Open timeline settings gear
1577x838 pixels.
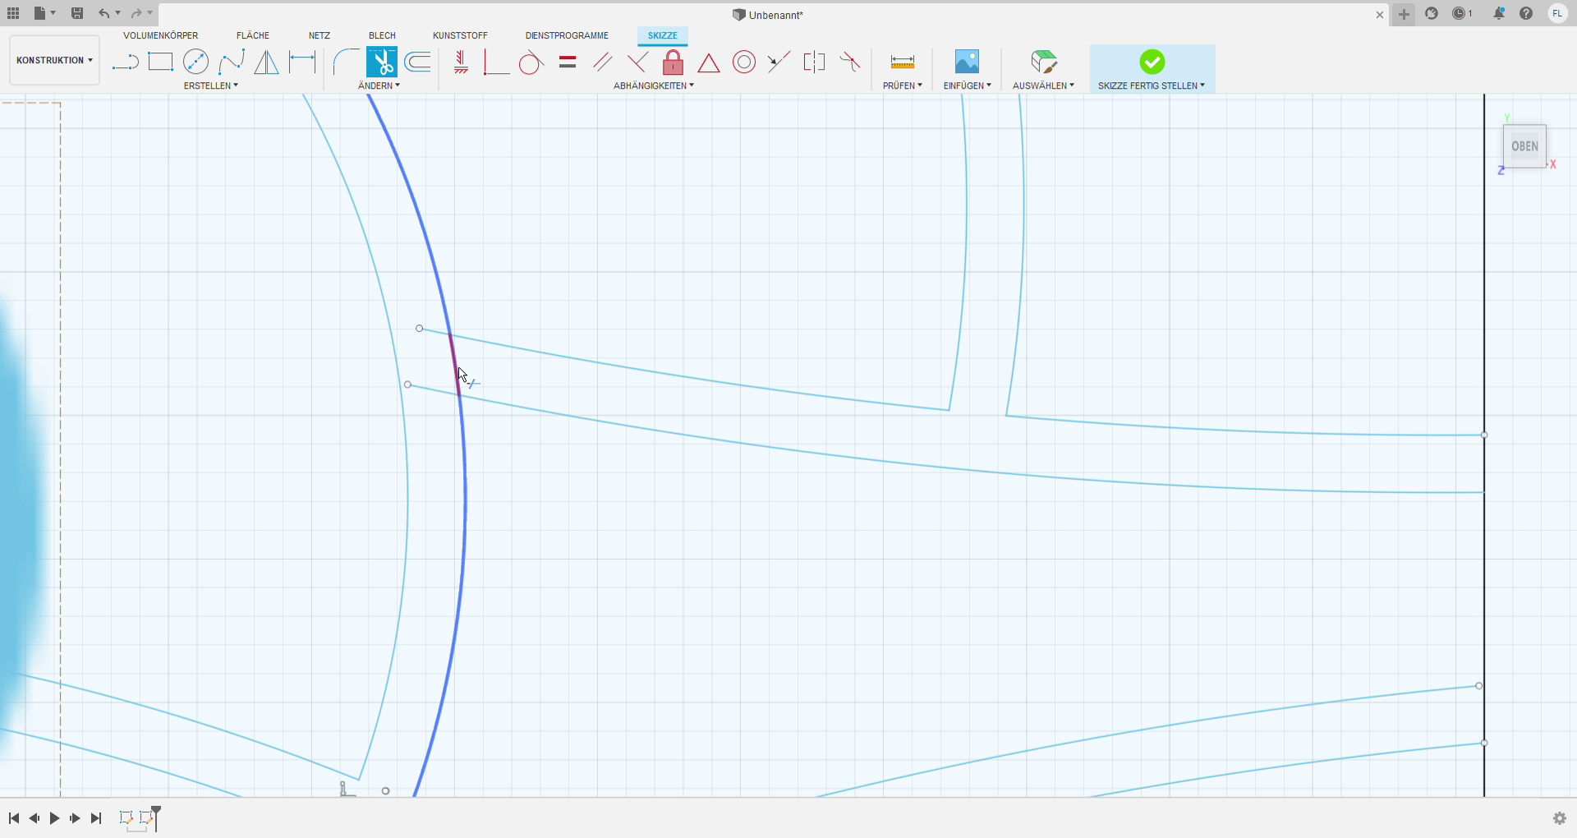[1560, 818]
